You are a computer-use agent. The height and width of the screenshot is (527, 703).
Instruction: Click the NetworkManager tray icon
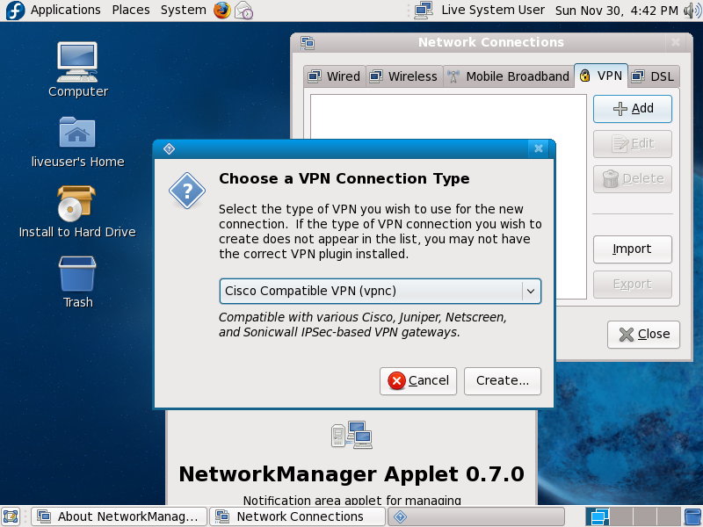click(x=424, y=11)
